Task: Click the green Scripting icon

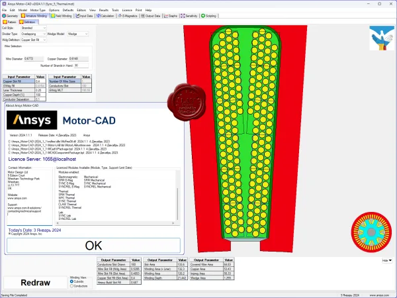Action: pyautogui.click(x=203, y=16)
